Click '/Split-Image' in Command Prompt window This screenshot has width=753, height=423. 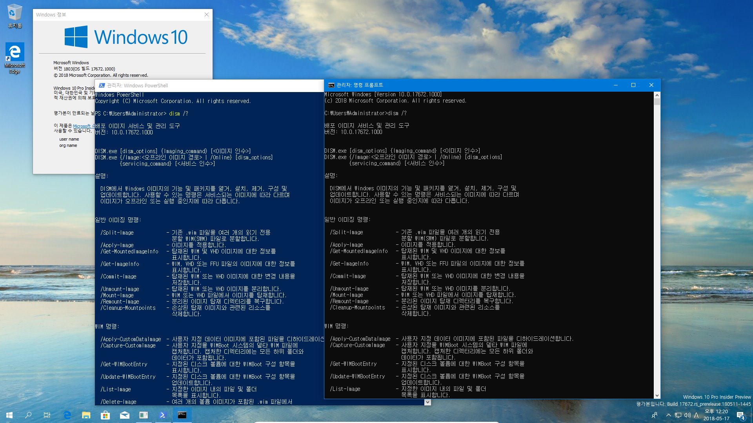tap(346, 232)
